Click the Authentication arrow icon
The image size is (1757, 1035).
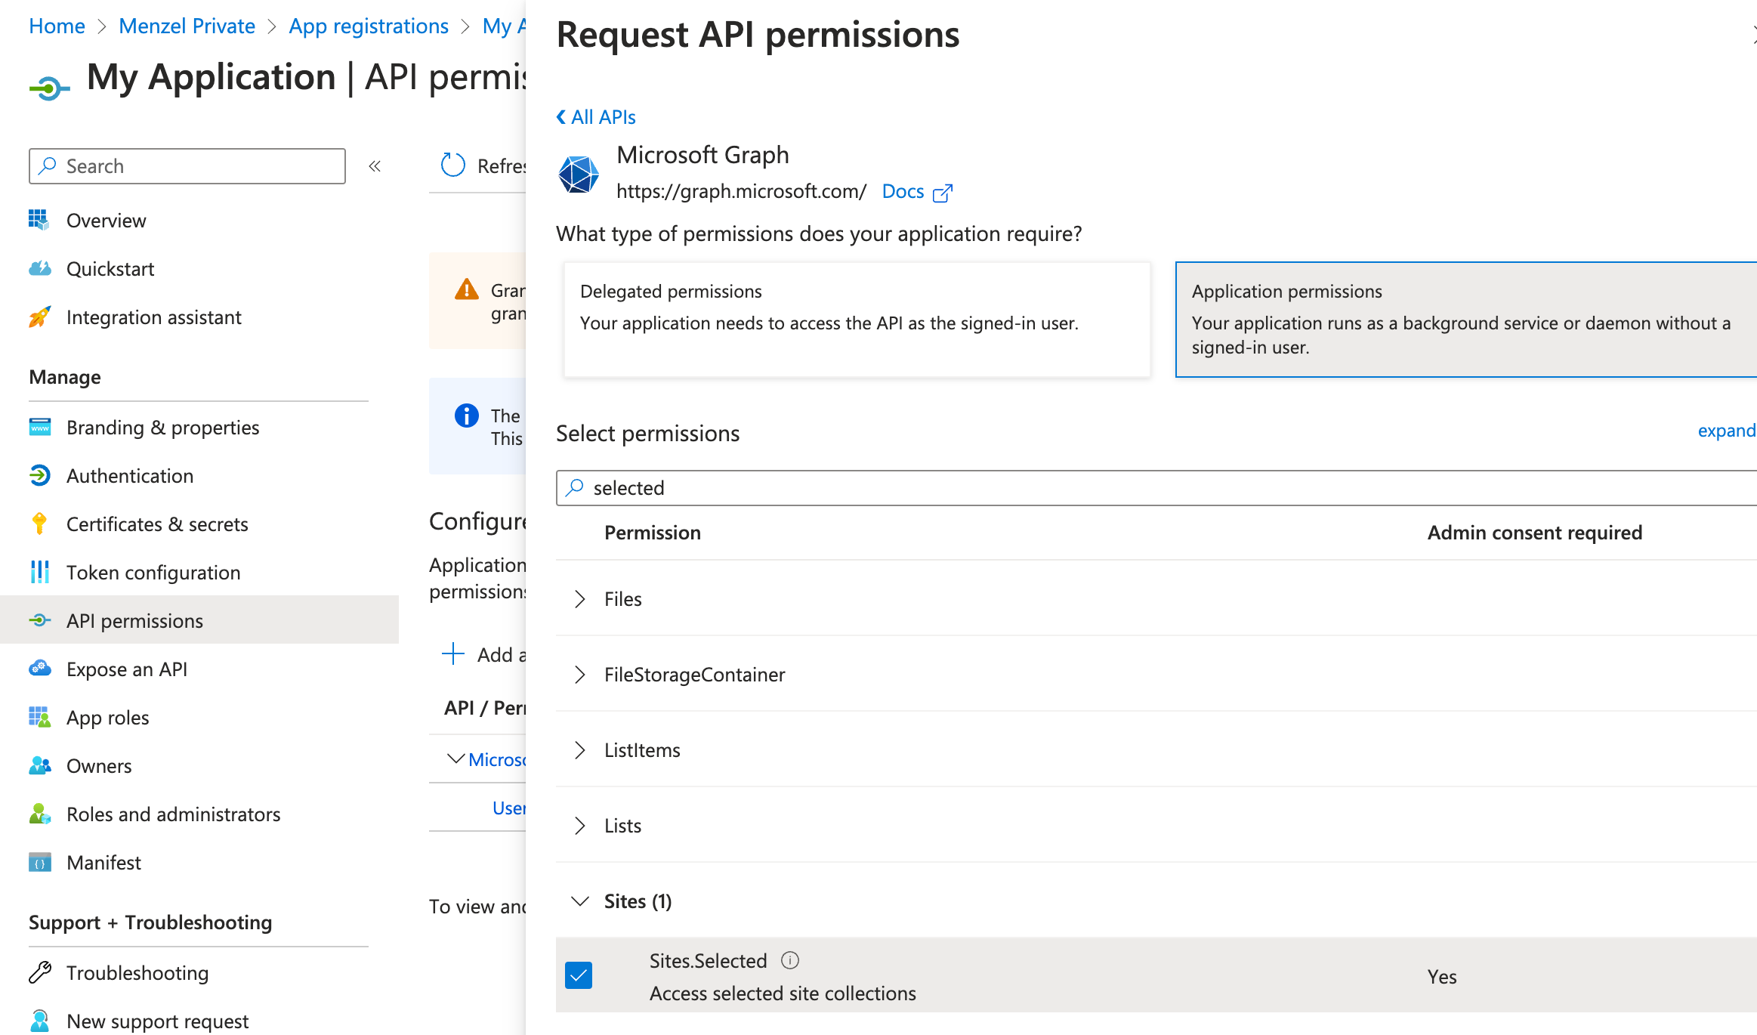(x=40, y=476)
